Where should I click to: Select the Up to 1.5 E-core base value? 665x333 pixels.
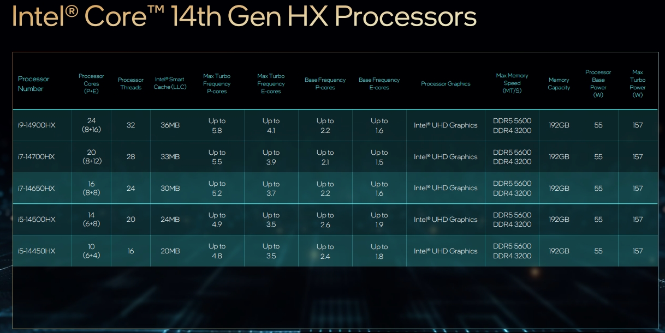(379, 157)
